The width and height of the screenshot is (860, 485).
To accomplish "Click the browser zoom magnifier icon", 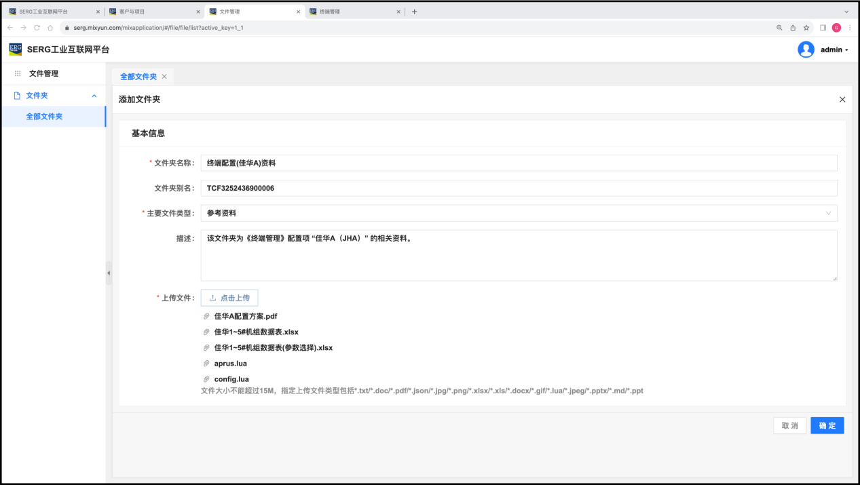I will pyautogui.click(x=779, y=28).
